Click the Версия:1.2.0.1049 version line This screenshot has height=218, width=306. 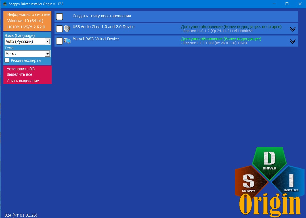pyautogui.click(x=214, y=43)
